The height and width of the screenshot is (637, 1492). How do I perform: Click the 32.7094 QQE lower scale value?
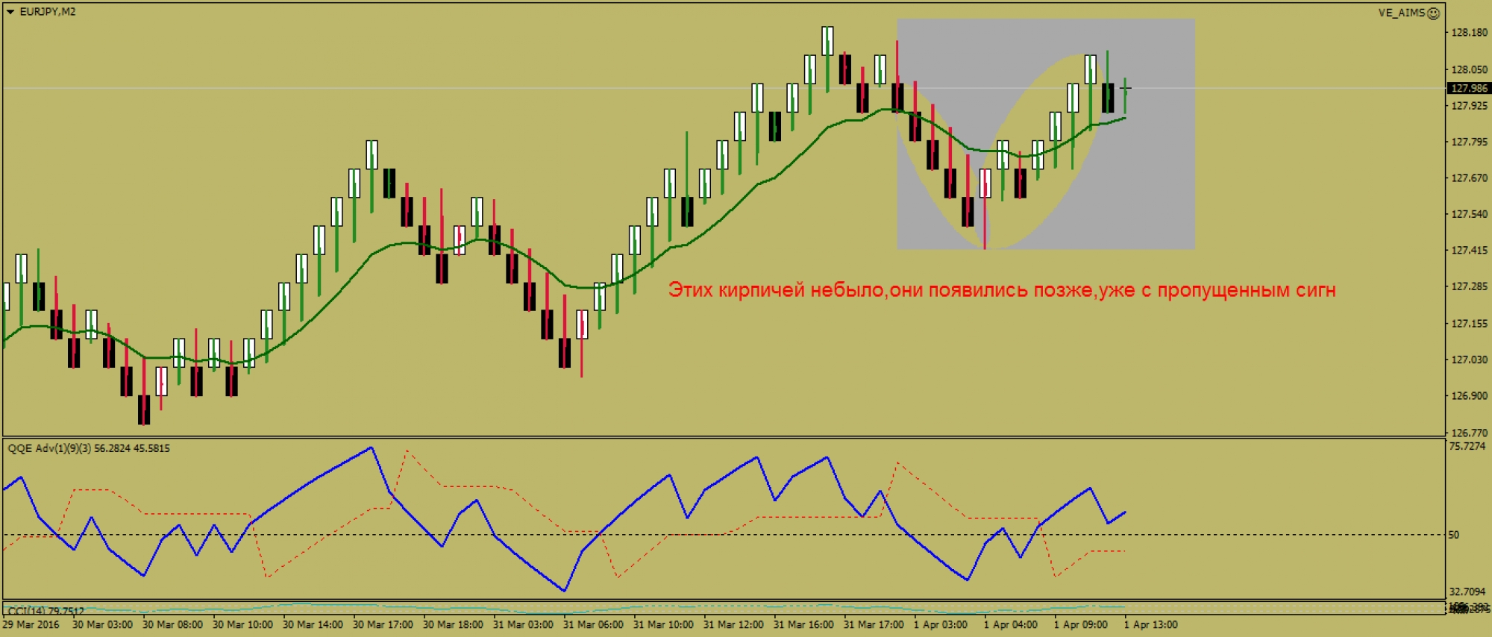(1467, 591)
